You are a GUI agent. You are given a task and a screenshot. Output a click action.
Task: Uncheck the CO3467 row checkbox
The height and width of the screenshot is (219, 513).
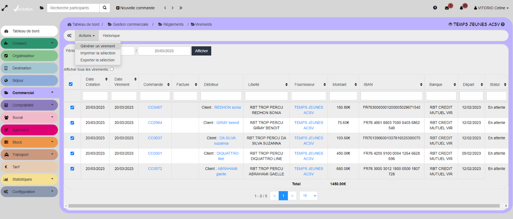point(72,107)
